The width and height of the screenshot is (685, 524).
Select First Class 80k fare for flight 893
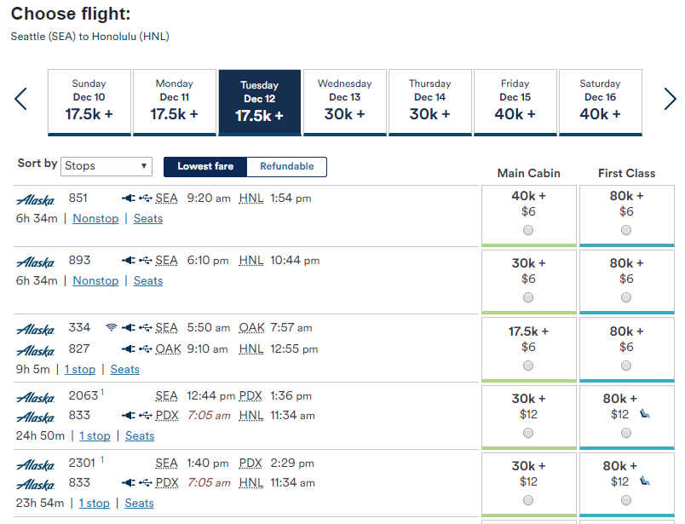click(x=626, y=297)
